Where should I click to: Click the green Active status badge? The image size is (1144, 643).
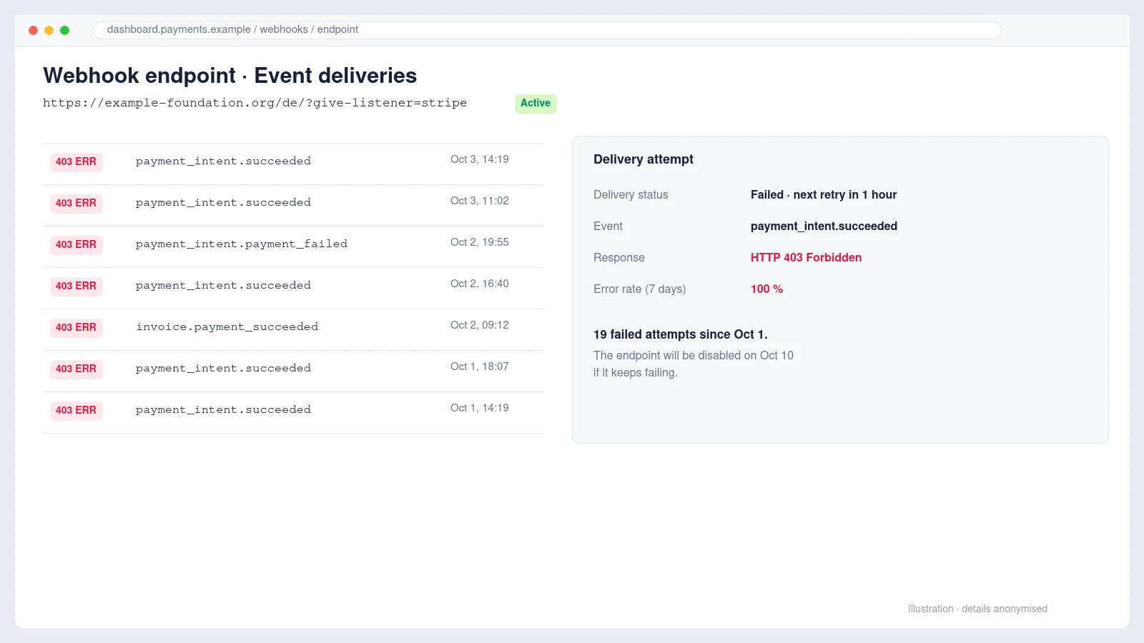point(536,104)
